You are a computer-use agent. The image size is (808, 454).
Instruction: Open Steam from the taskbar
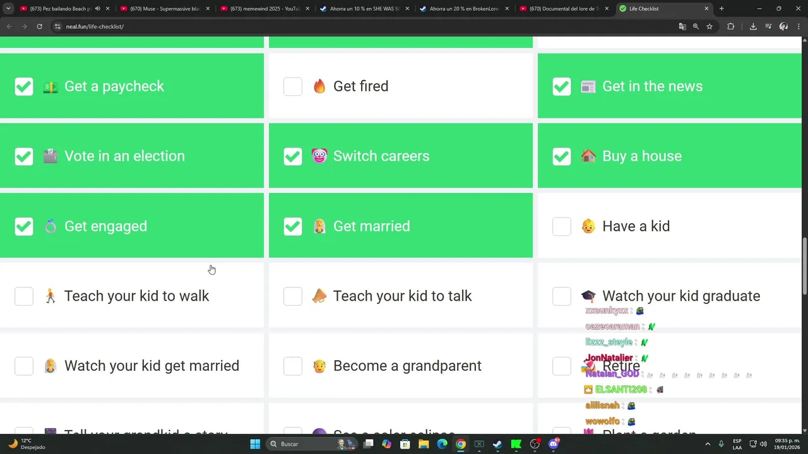tap(497, 444)
